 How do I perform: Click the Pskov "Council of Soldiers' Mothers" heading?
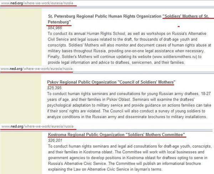[111, 82]
